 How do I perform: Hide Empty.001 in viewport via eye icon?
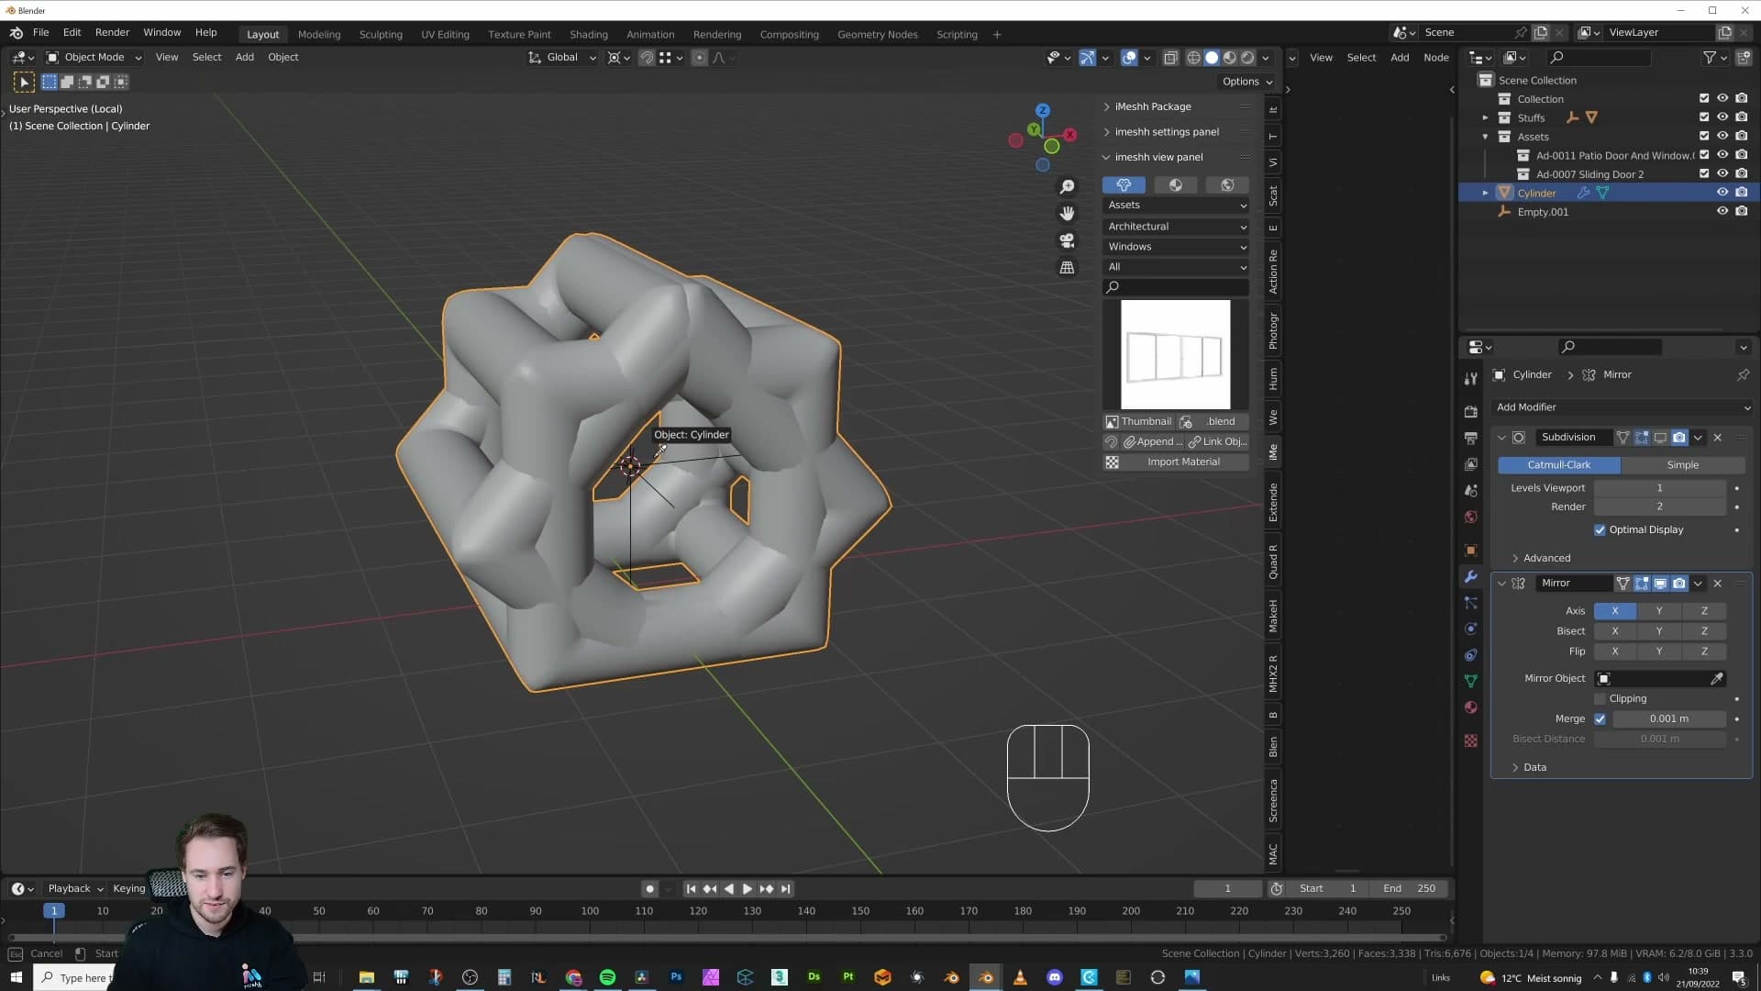tap(1722, 211)
